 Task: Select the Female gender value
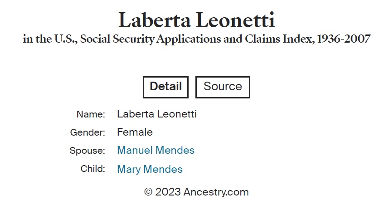[x=135, y=132]
